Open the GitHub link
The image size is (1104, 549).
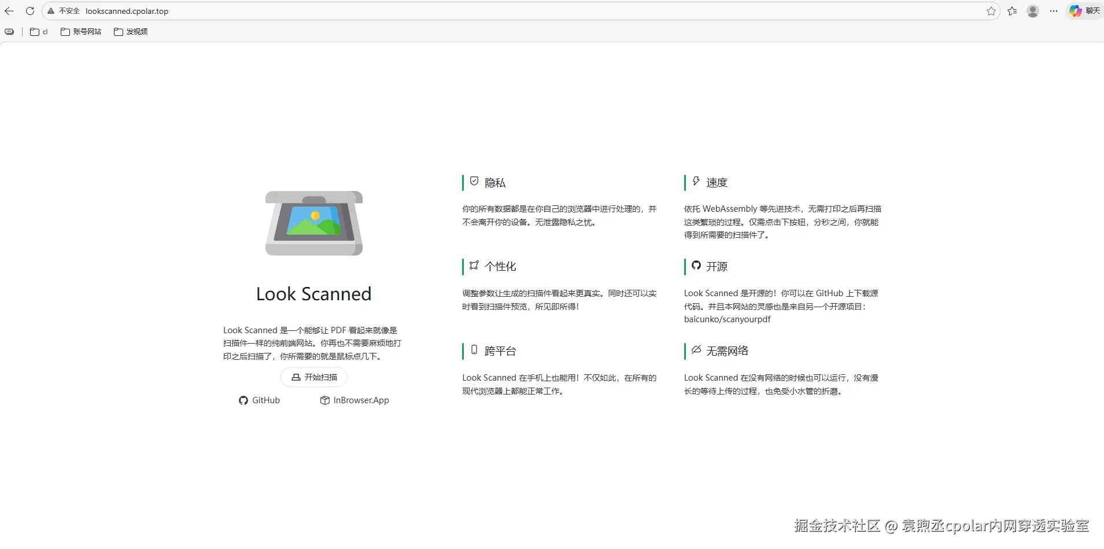click(x=260, y=400)
